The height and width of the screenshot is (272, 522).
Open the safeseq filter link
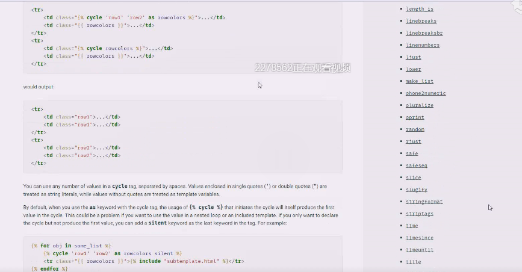pyautogui.click(x=416, y=165)
